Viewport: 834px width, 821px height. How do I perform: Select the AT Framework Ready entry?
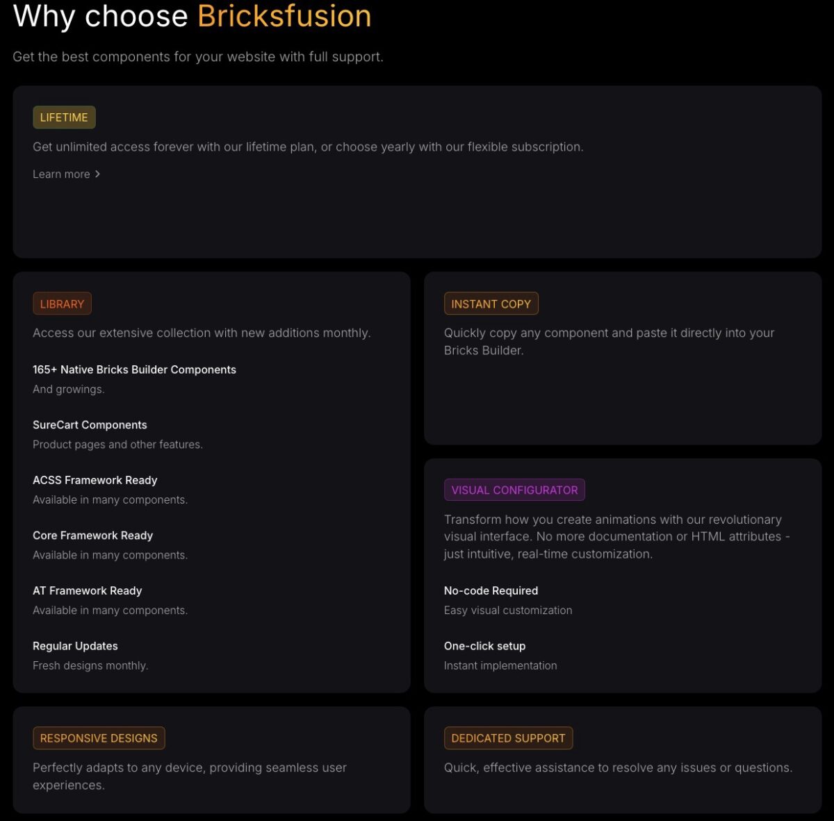pyautogui.click(x=87, y=590)
